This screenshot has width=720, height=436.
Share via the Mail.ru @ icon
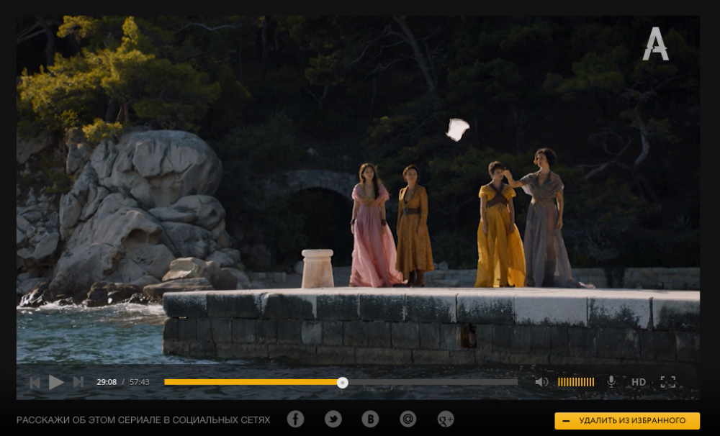tap(408, 419)
